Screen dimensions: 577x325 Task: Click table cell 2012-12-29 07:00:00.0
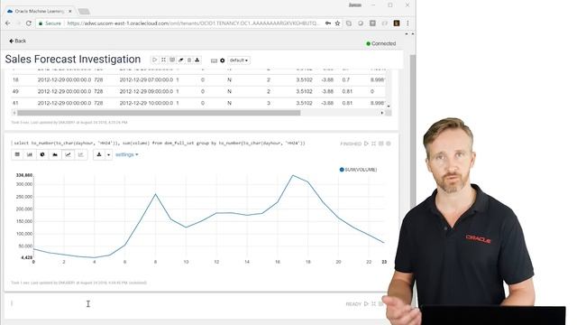click(146, 80)
